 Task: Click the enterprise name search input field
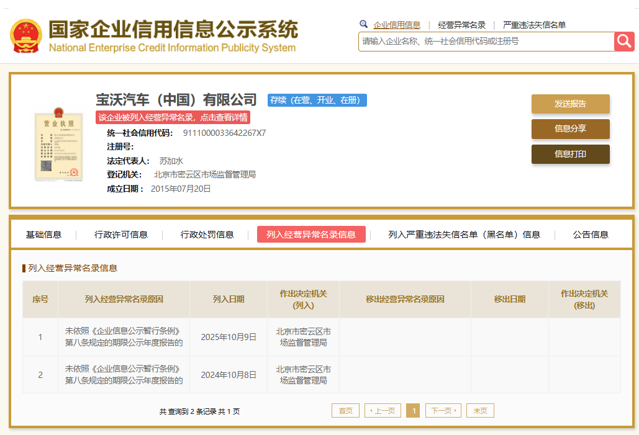(x=486, y=42)
